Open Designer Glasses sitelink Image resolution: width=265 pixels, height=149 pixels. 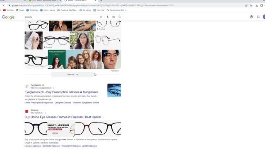click(63, 103)
